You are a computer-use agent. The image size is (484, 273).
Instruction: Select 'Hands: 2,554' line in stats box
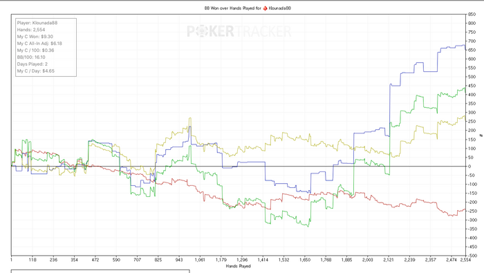31,30
